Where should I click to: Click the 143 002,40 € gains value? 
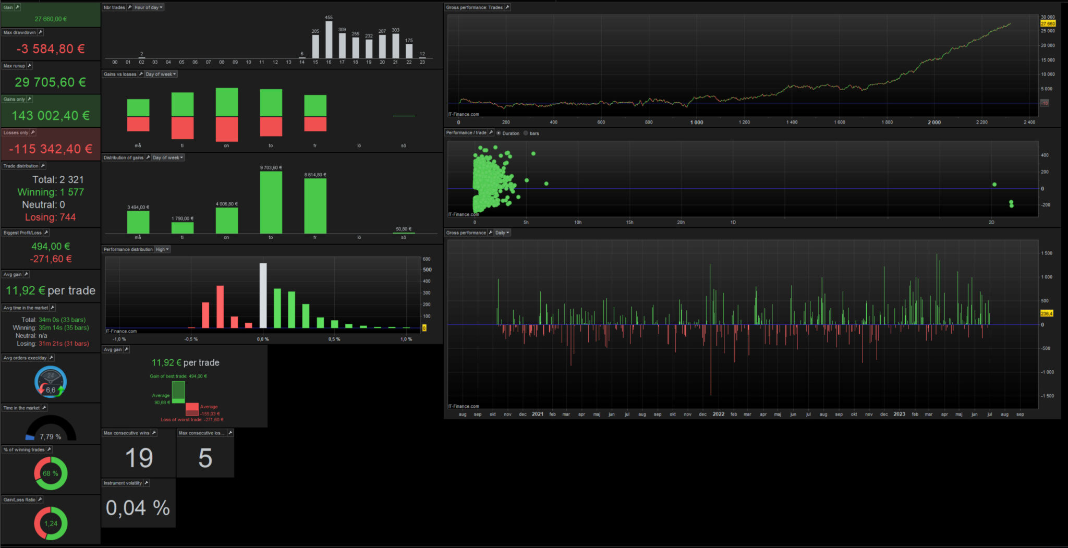pos(51,115)
